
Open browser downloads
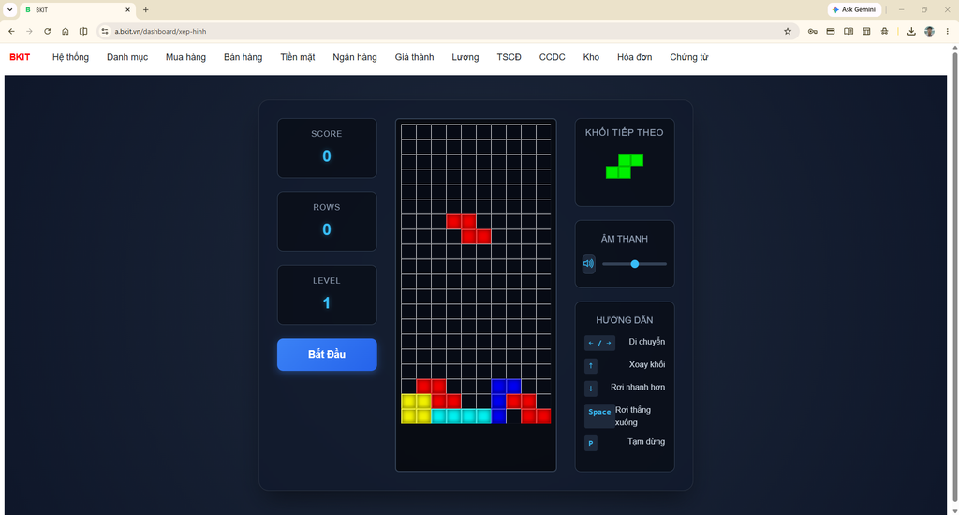[911, 31]
